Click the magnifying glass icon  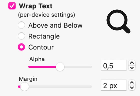coord(118,21)
